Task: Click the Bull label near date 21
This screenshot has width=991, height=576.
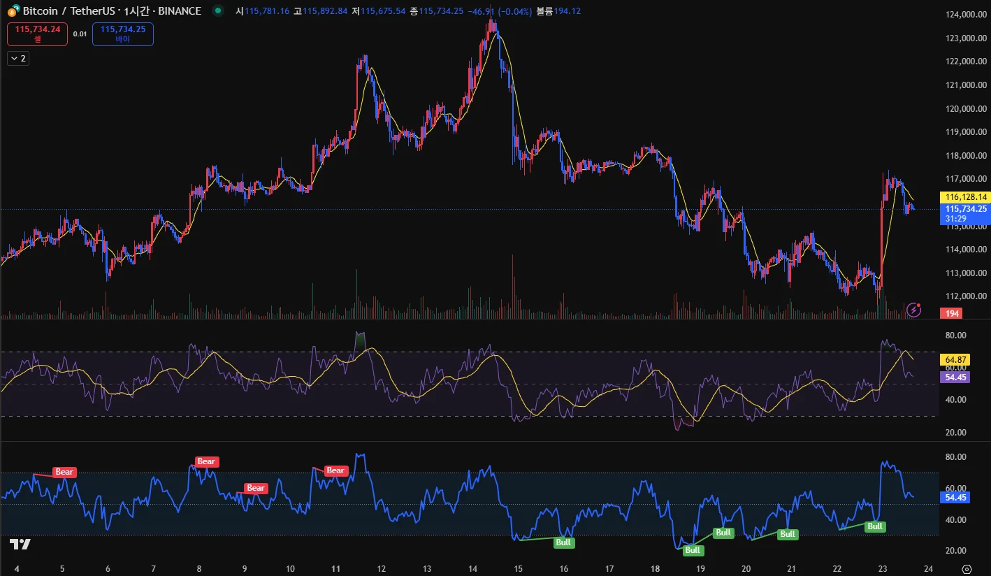Action: coord(788,534)
